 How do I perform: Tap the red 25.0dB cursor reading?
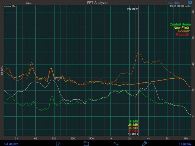click(x=133, y=131)
